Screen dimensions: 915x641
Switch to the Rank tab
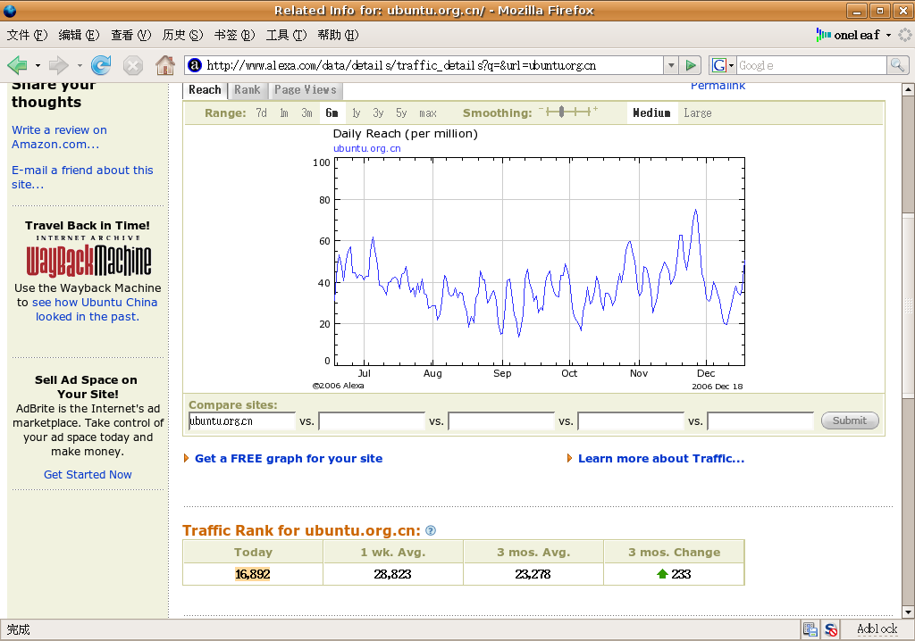248,90
